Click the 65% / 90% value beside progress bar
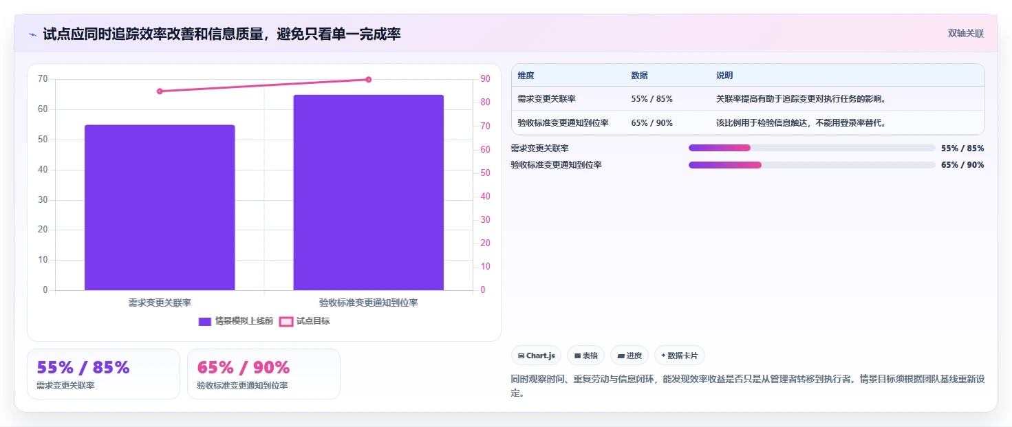This screenshot has height=427, width=1012. click(962, 165)
